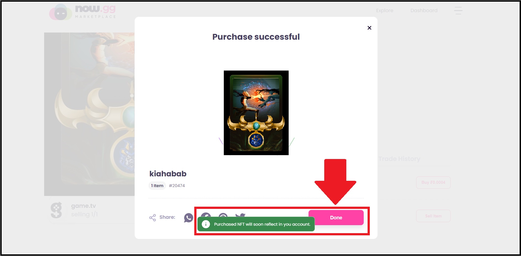The width and height of the screenshot is (521, 256).
Task: Close the Purchase successful dialog
Action: [369, 28]
